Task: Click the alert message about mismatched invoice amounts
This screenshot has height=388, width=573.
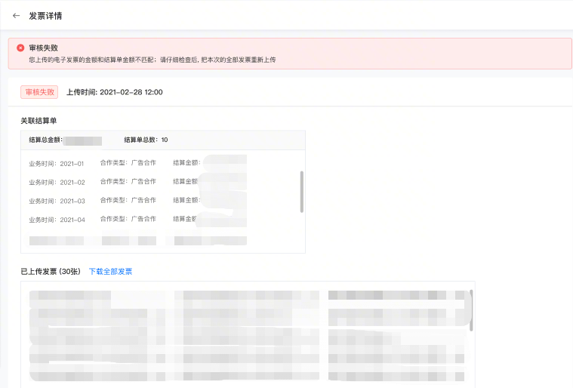Action: pyautogui.click(x=152, y=60)
